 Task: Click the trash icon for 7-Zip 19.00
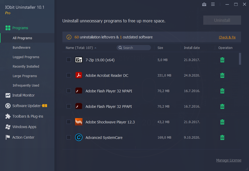(x=222, y=60)
